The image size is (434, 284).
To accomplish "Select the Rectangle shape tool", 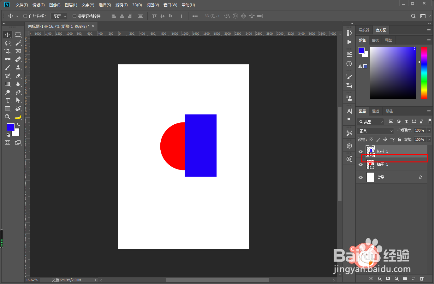I will coord(8,109).
